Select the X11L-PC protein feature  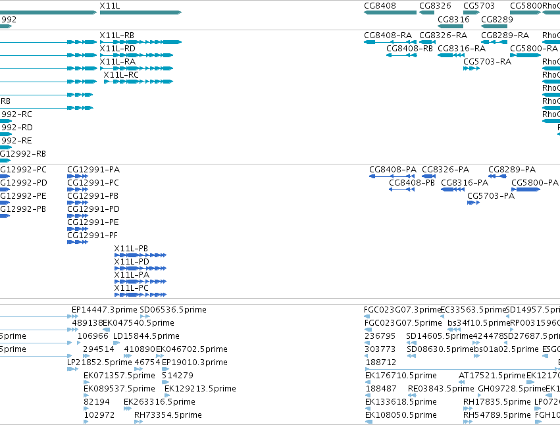[x=140, y=295]
